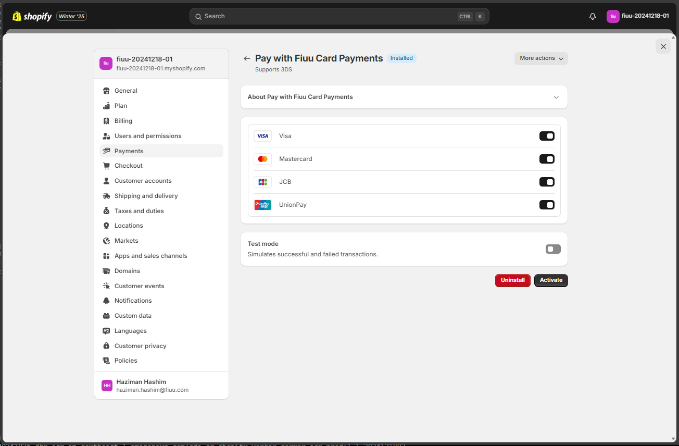Click the Languages icon in sidebar
679x446 pixels.
click(107, 331)
